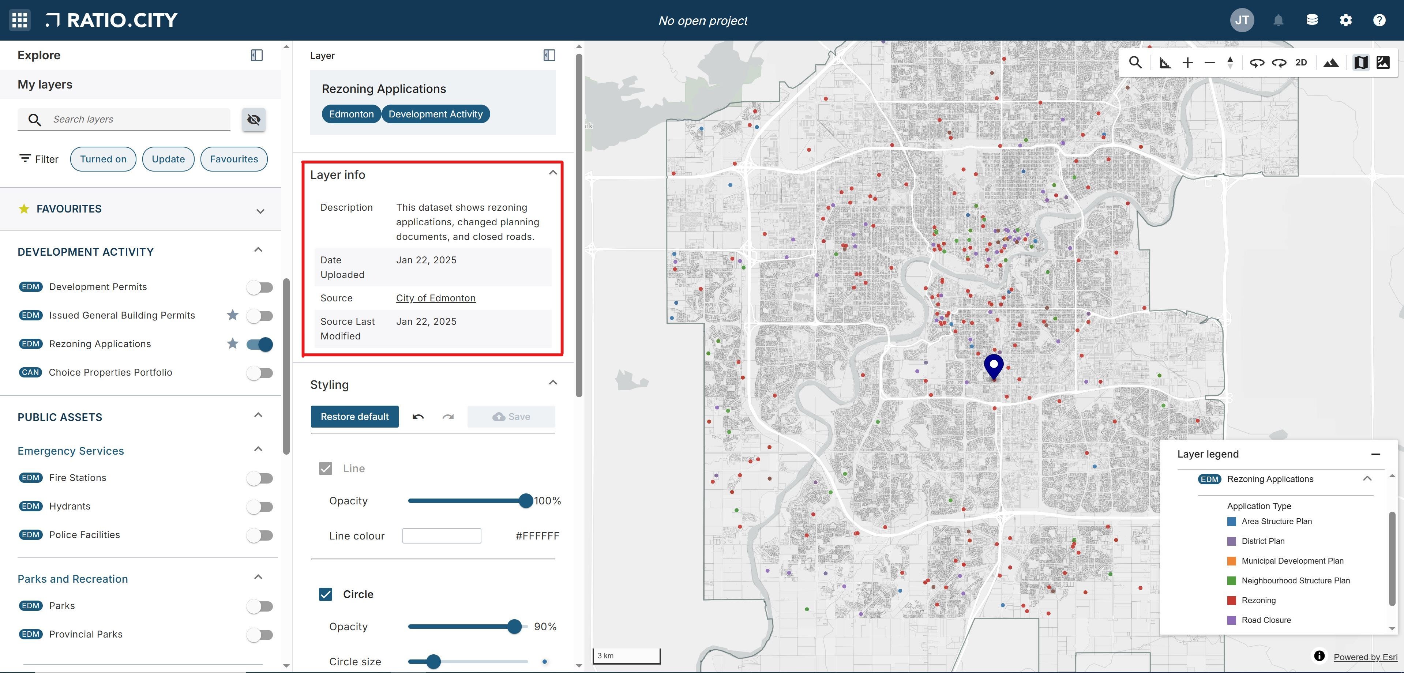Select the map basemap icon
Image resolution: width=1404 pixels, height=673 pixels.
[1361, 63]
